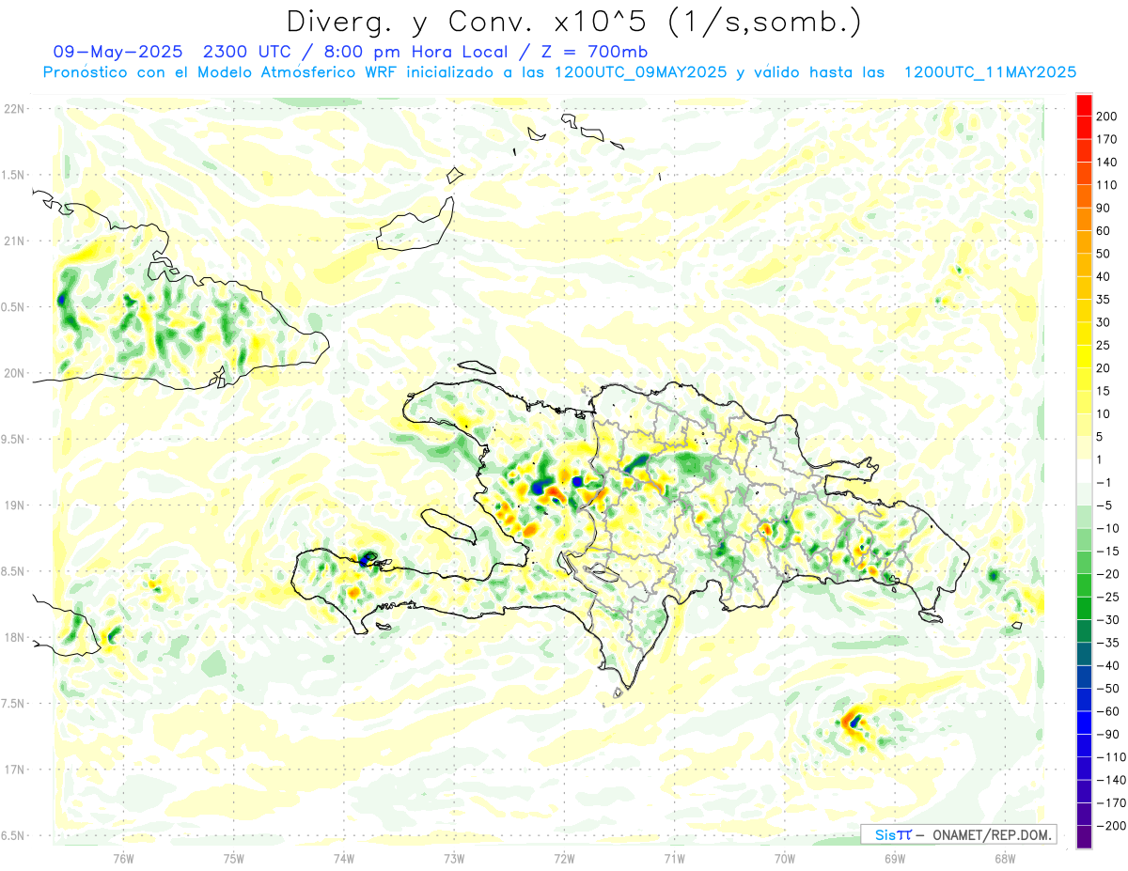This screenshot has height=871, width=1128.
Task: Click the longitude label 69W
Action: [x=894, y=857]
